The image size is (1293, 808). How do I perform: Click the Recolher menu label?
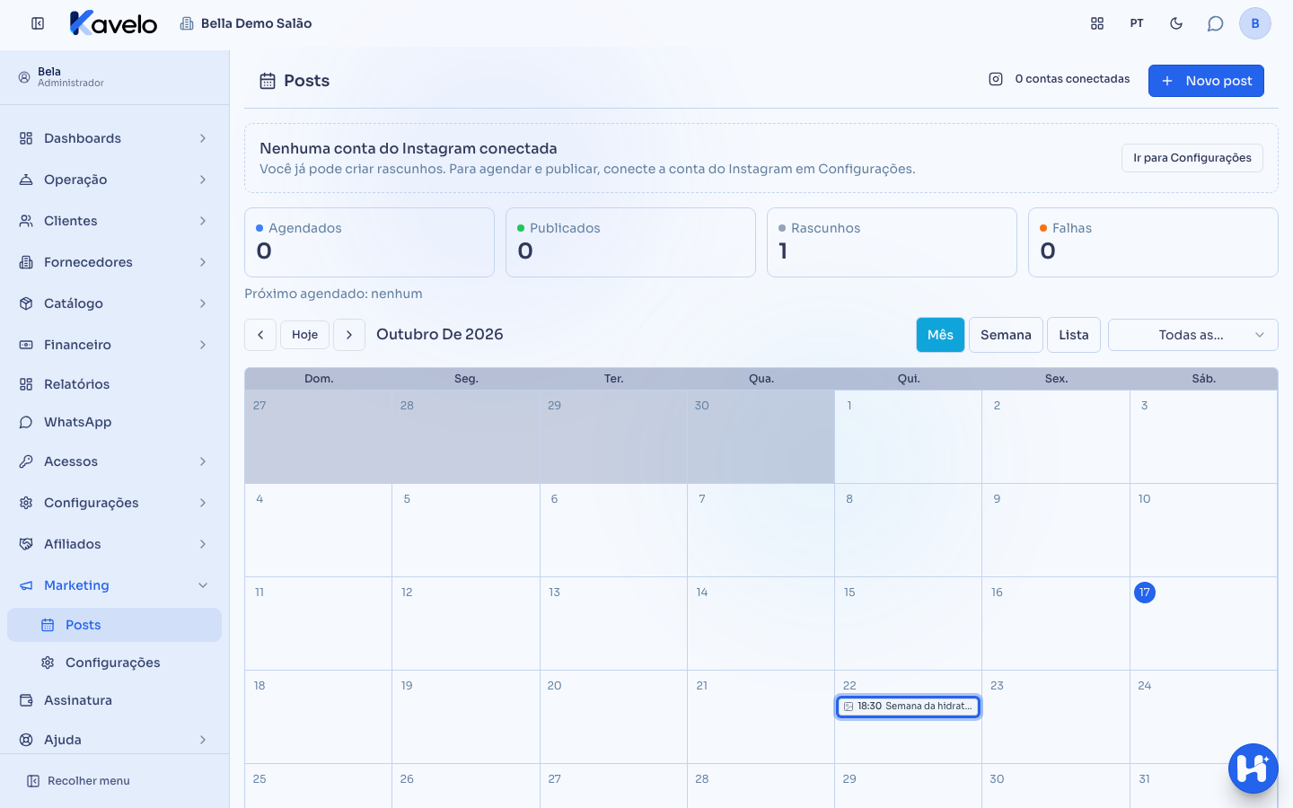pos(89,781)
